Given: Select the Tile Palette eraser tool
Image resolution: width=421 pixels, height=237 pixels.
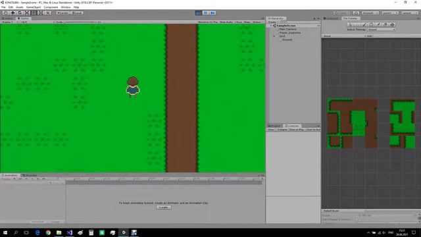Looking at the screenshot, I should click(x=385, y=25).
